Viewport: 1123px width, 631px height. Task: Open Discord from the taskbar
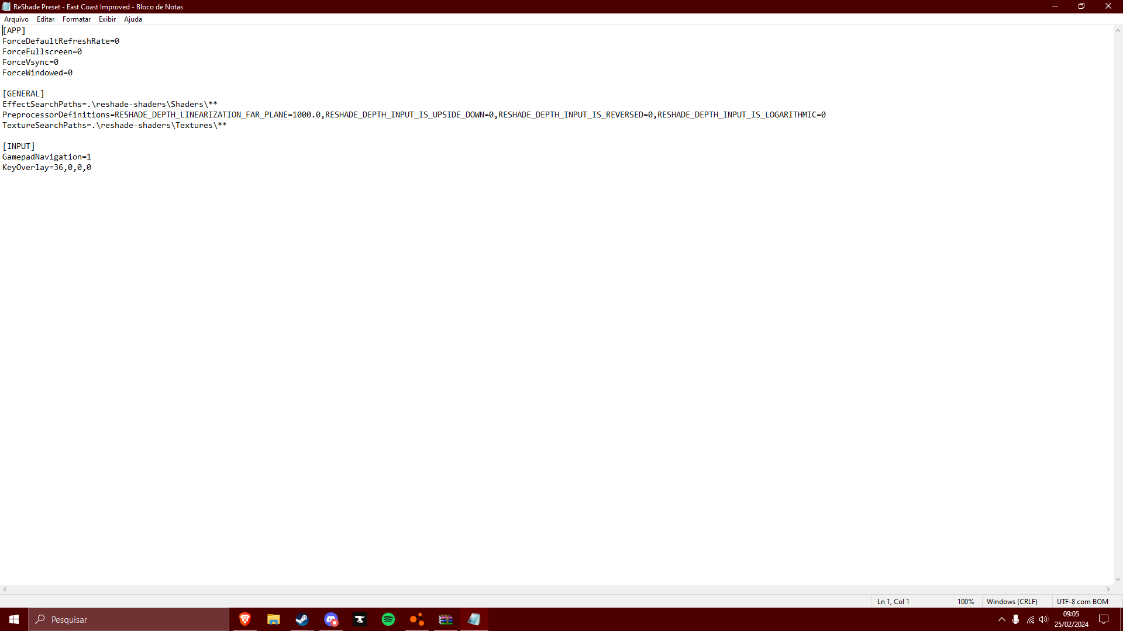tap(331, 619)
